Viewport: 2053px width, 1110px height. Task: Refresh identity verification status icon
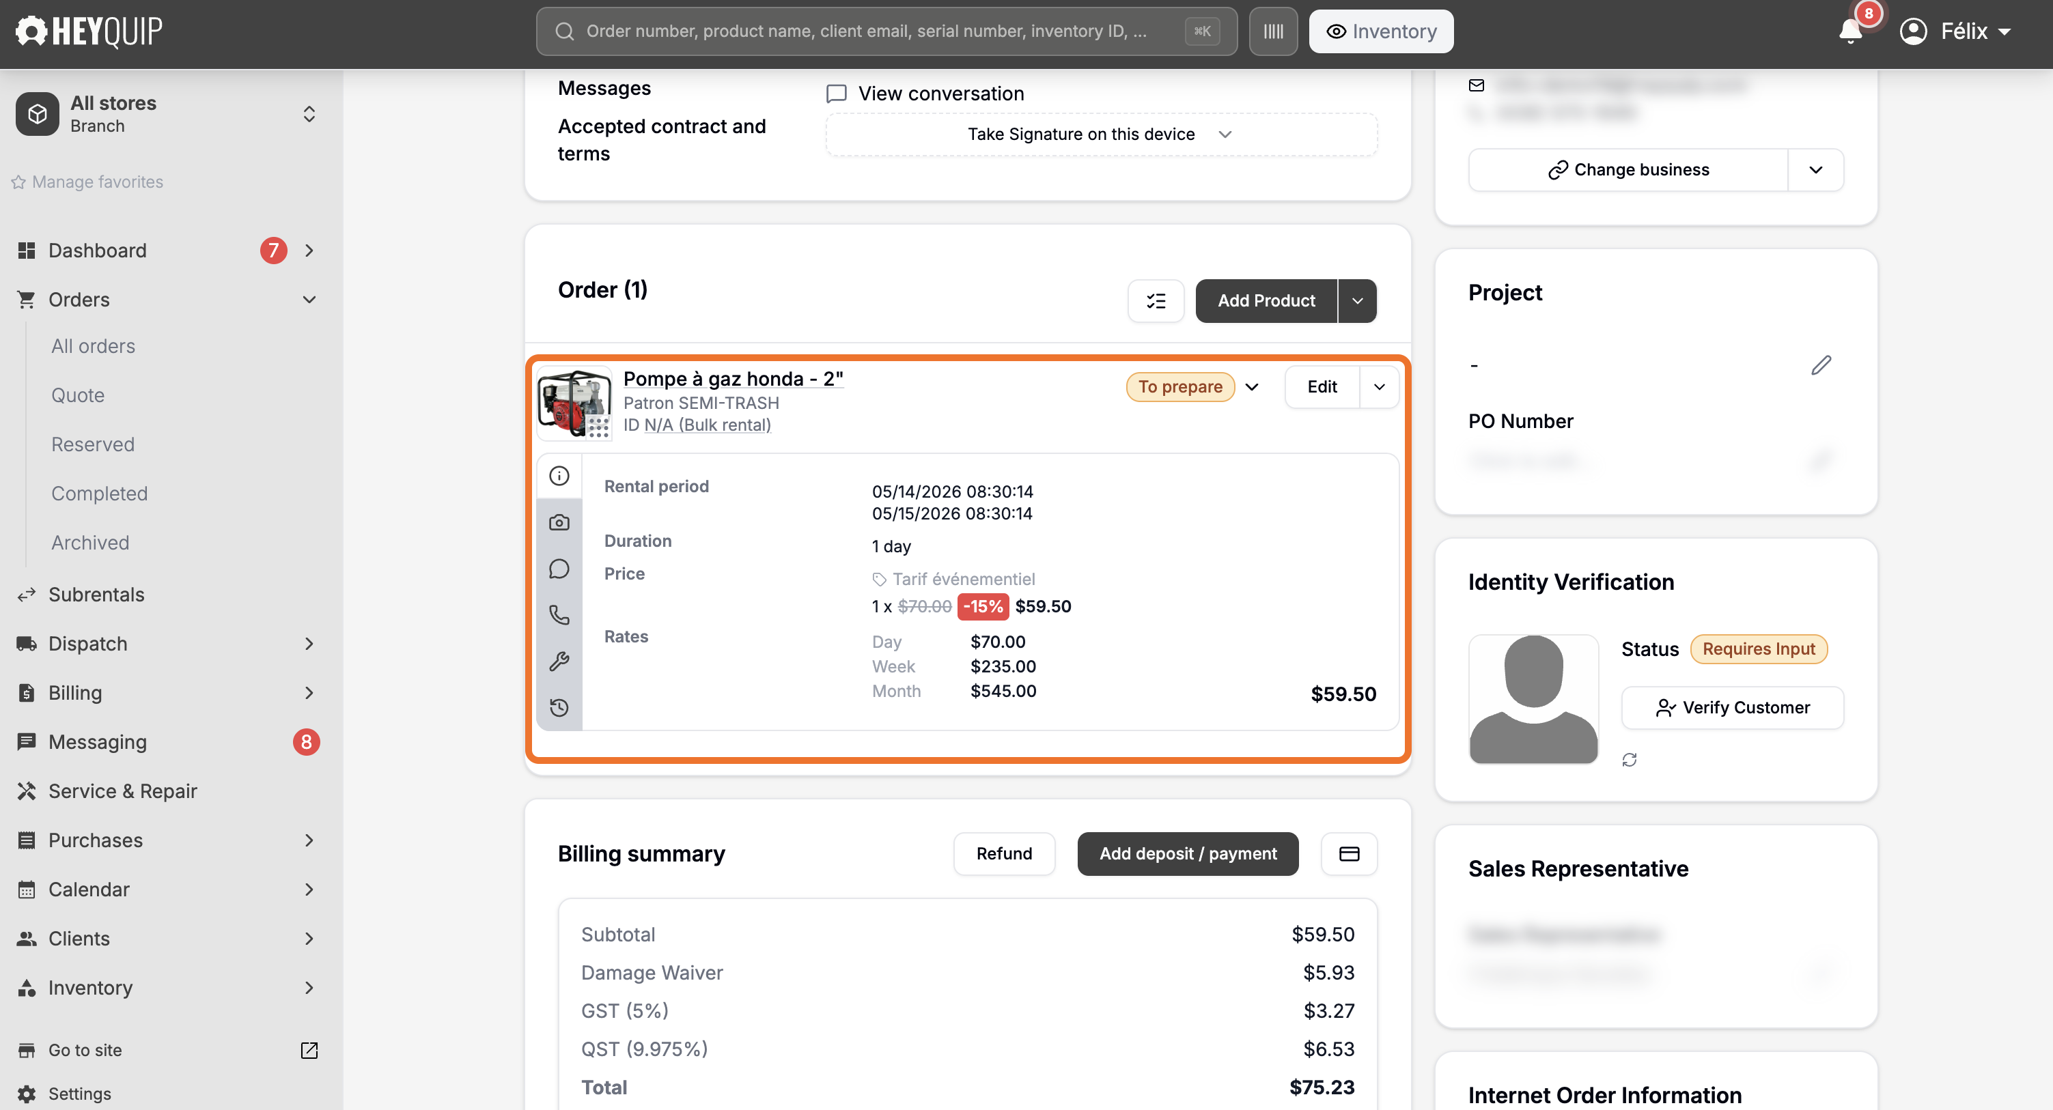click(x=1630, y=760)
